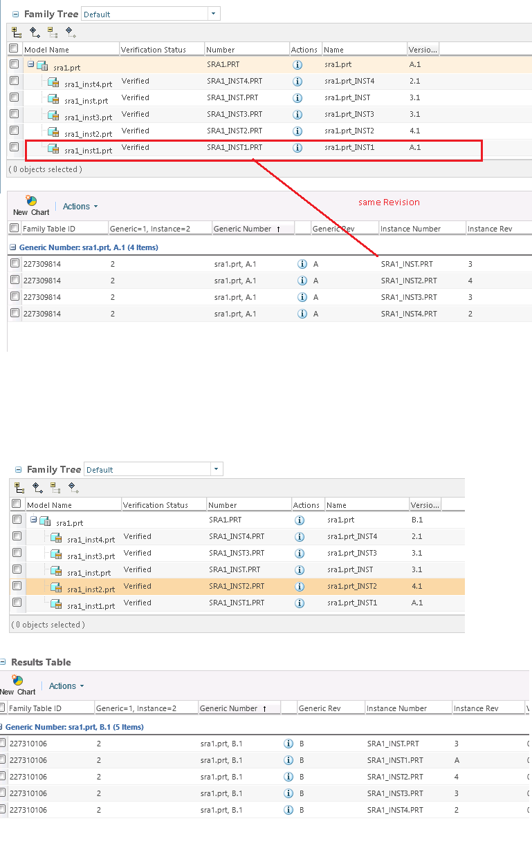Toggle select-all checkbox in B.1 Family Tree header
Viewport: 532px width, 850px height.
point(16,504)
